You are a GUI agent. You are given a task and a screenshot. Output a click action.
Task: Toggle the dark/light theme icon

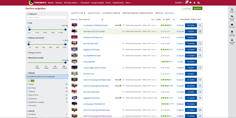[x=199, y=3]
